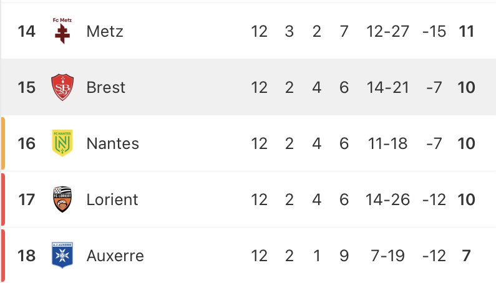Click Brest's 14-21 goals record

[x=388, y=87]
